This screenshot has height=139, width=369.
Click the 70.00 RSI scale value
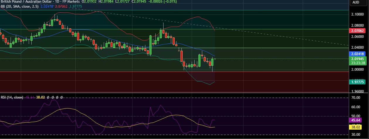pos(356,98)
